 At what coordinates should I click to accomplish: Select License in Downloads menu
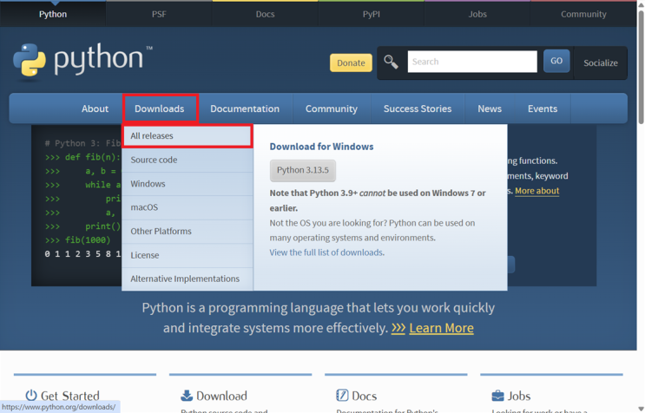click(188, 255)
